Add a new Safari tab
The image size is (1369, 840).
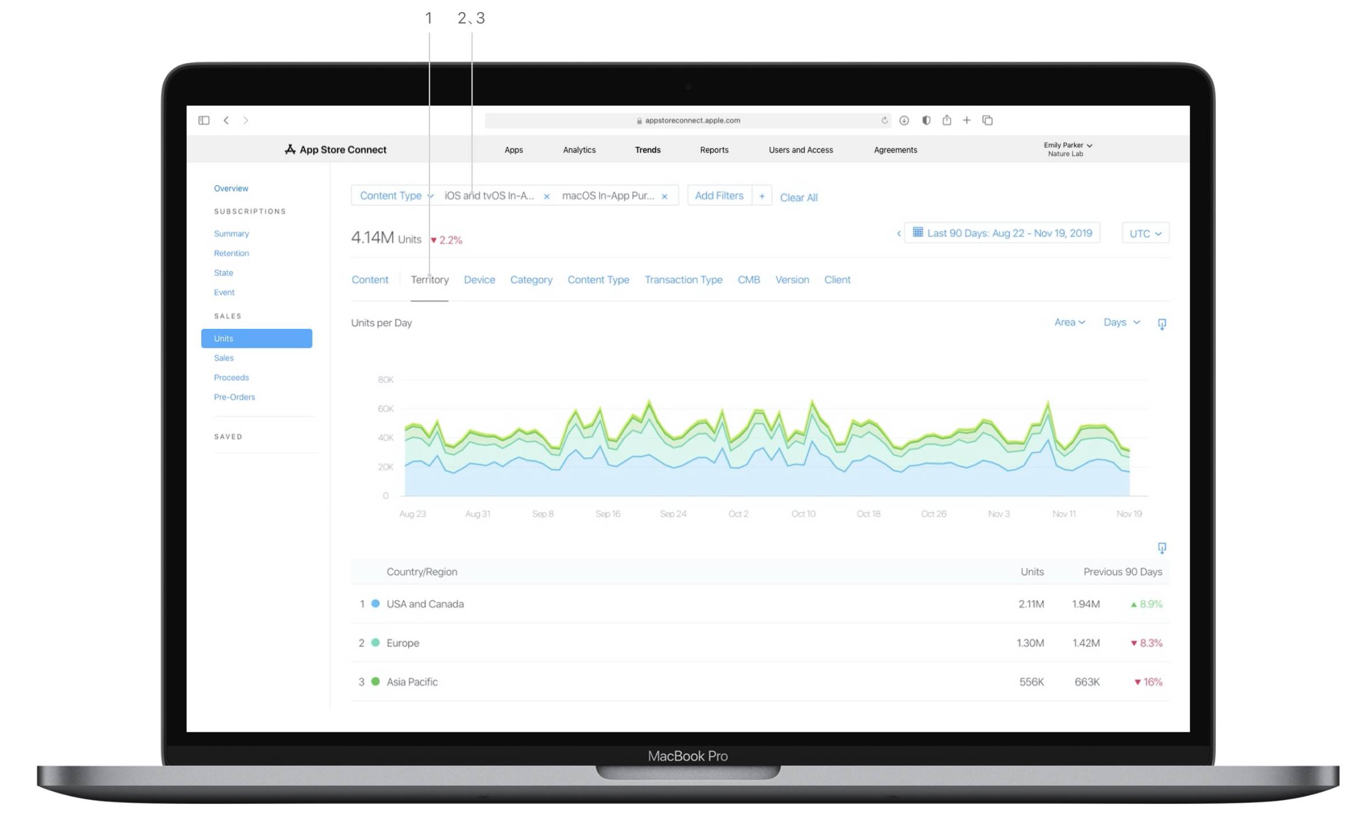pyautogui.click(x=967, y=120)
